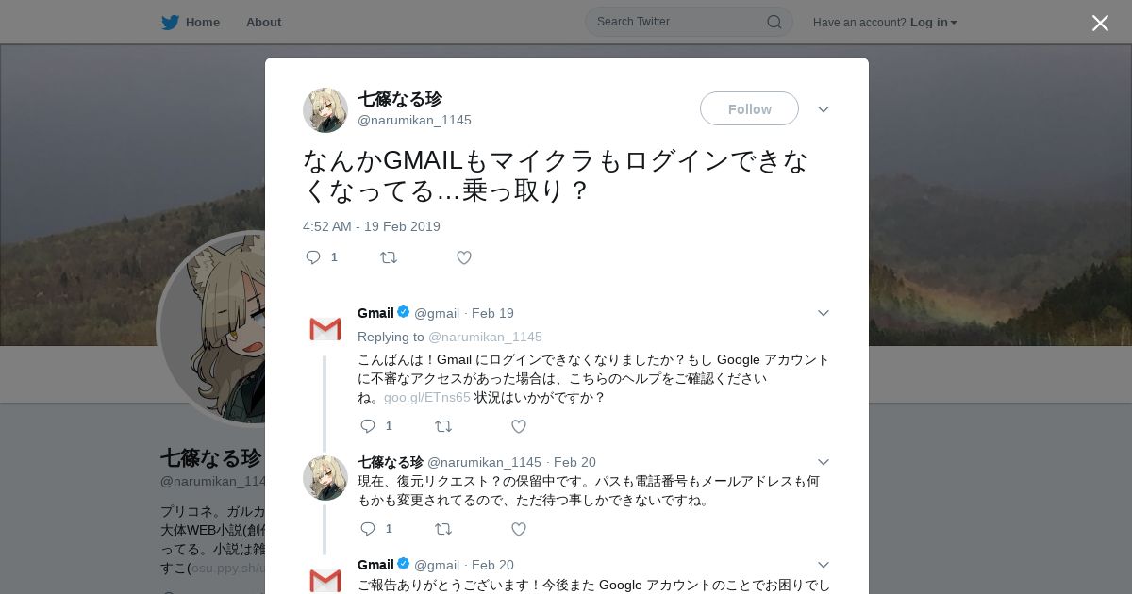Expand options for Gmail's Feb 19 reply
The width and height of the screenshot is (1132, 594).
(x=824, y=313)
